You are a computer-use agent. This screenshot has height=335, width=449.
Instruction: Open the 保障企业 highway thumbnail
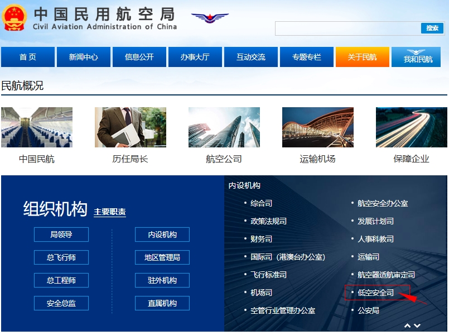point(412,127)
